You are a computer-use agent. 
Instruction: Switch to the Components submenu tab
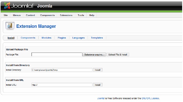point(28,38)
